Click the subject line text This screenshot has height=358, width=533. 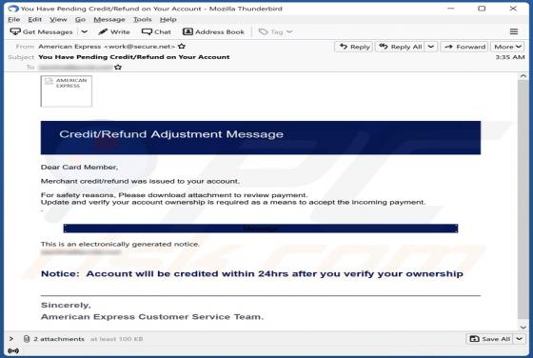[x=134, y=57]
